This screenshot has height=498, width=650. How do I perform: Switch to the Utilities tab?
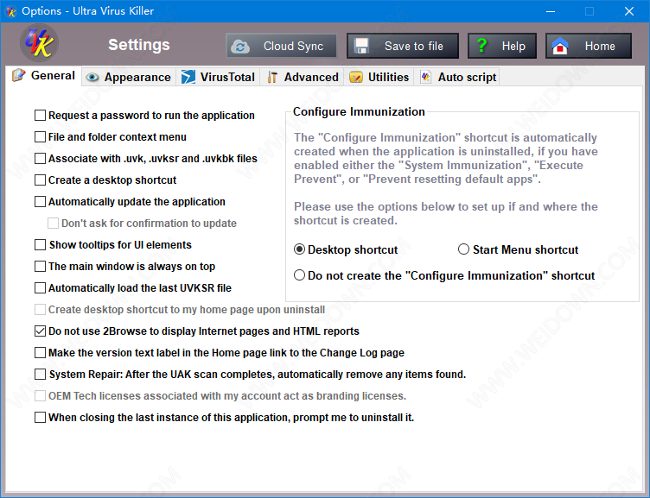(x=379, y=78)
